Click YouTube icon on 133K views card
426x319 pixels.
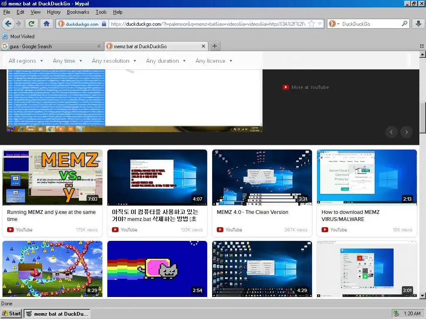[x=115, y=230]
